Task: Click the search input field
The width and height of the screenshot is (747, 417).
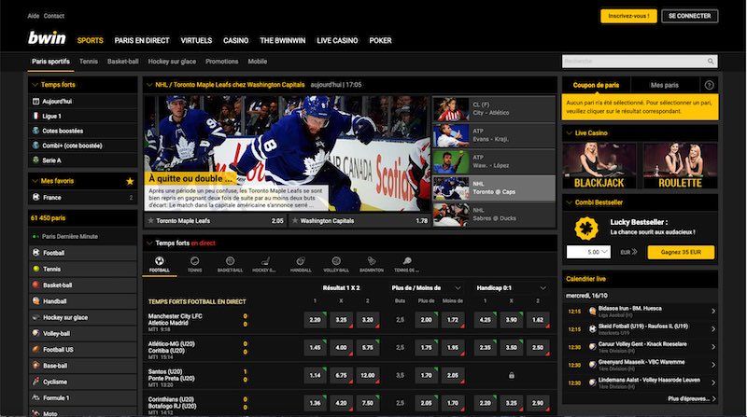Action: pos(640,62)
